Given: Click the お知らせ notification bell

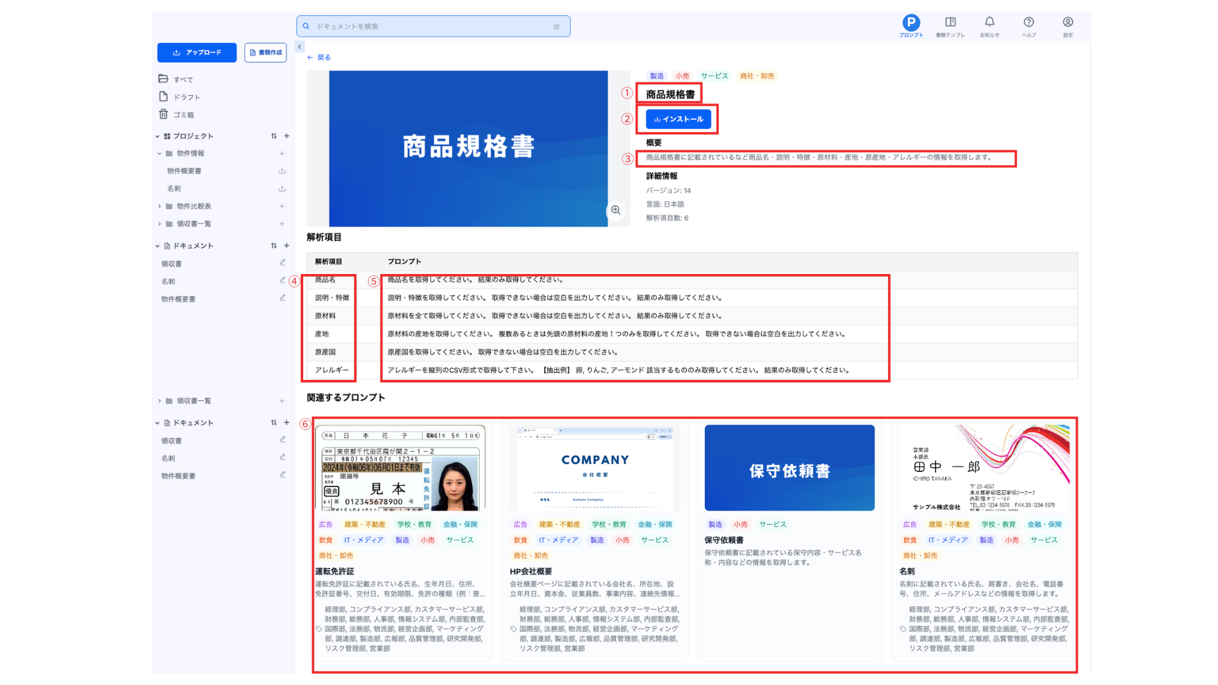Looking at the screenshot, I should point(990,23).
